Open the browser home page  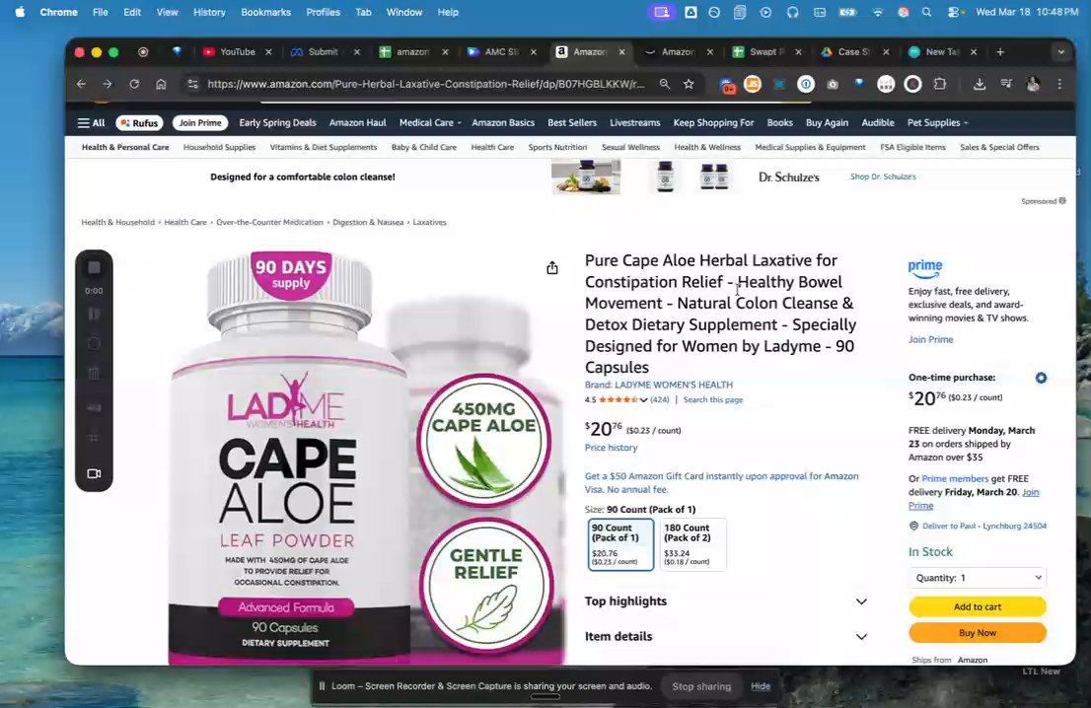161,84
